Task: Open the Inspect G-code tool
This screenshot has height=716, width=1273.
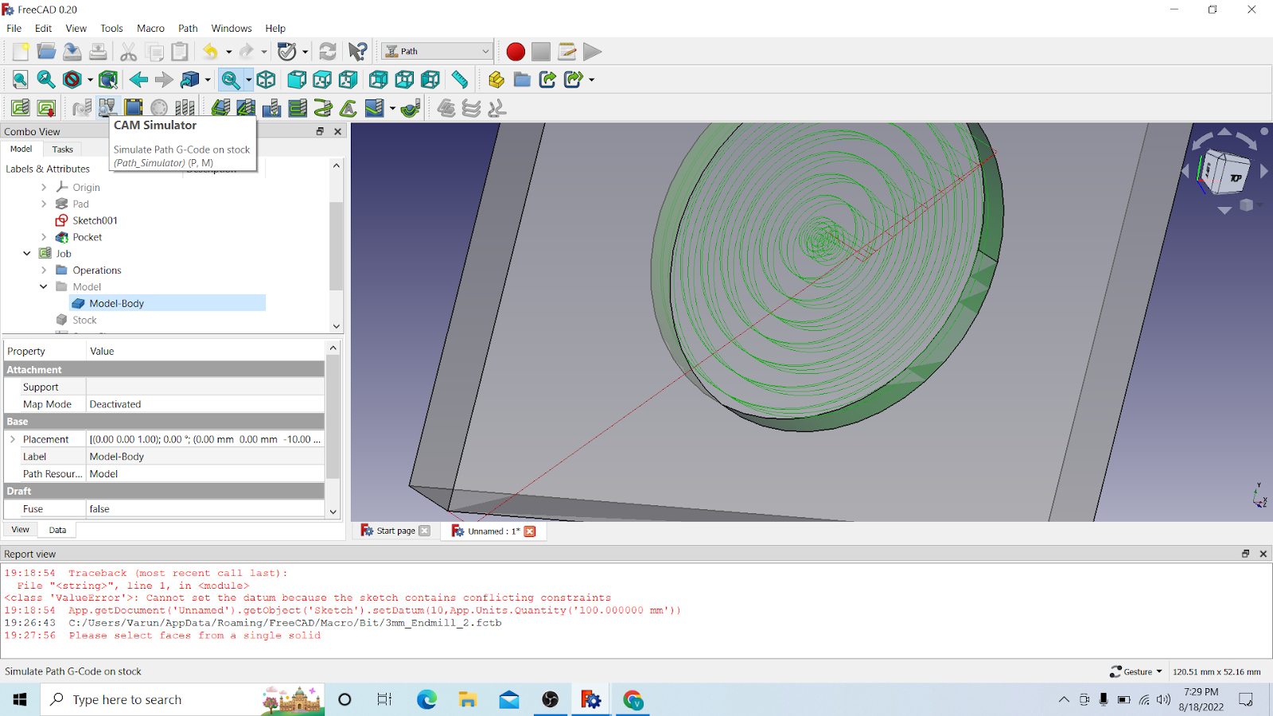Action: pos(82,107)
